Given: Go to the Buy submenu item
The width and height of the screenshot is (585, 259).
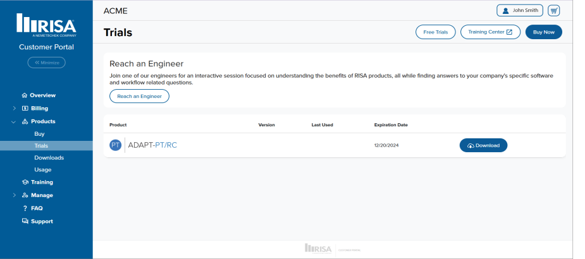Looking at the screenshot, I should click(x=39, y=134).
